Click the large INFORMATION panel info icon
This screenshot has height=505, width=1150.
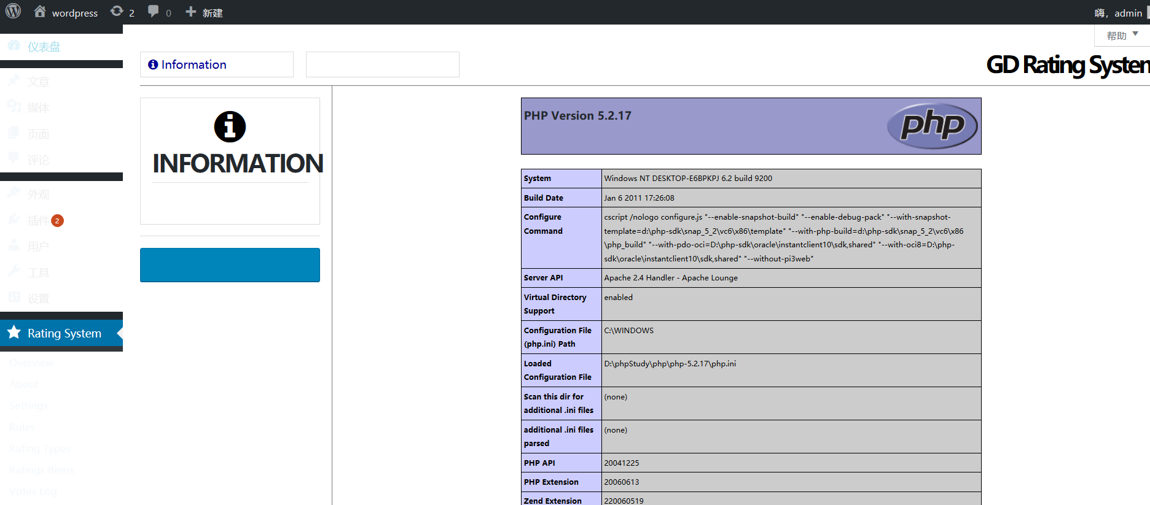[230, 127]
